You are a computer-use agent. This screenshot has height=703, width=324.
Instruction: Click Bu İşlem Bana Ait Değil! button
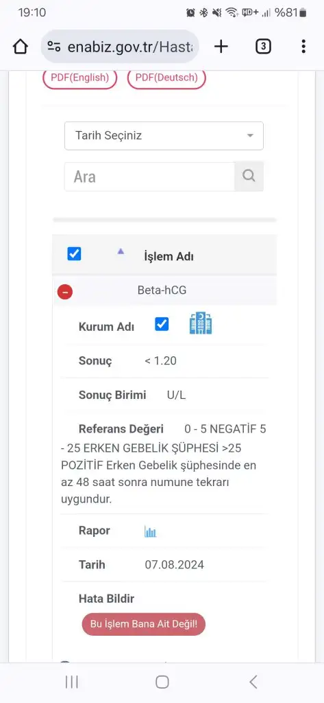(x=144, y=624)
